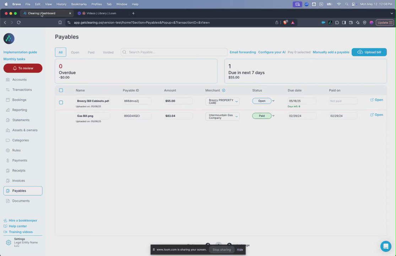Go to the Payments section
Screen dimensions: 396x256
(20, 160)
